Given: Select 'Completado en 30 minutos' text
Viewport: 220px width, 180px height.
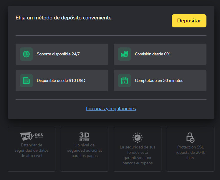Looking at the screenshot, I should pos(159,80).
